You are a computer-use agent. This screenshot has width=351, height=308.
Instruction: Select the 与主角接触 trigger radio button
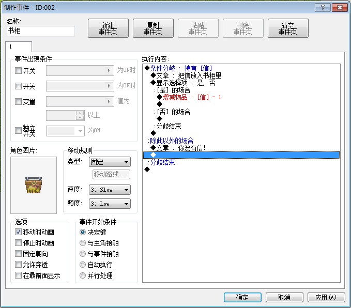83,243
